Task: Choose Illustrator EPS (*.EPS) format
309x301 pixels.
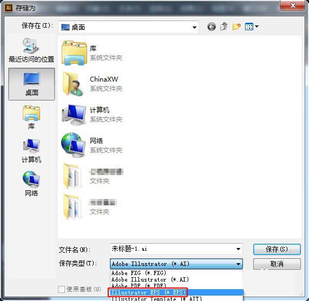Action: [176, 292]
